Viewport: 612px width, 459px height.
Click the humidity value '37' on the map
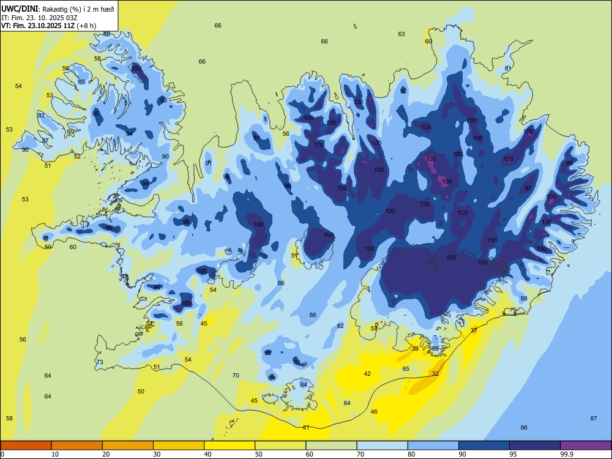click(474, 330)
